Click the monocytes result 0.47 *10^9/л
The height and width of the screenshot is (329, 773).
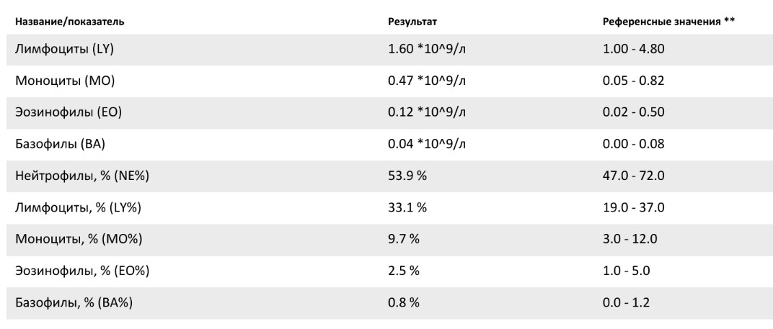(x=427, y=81)
